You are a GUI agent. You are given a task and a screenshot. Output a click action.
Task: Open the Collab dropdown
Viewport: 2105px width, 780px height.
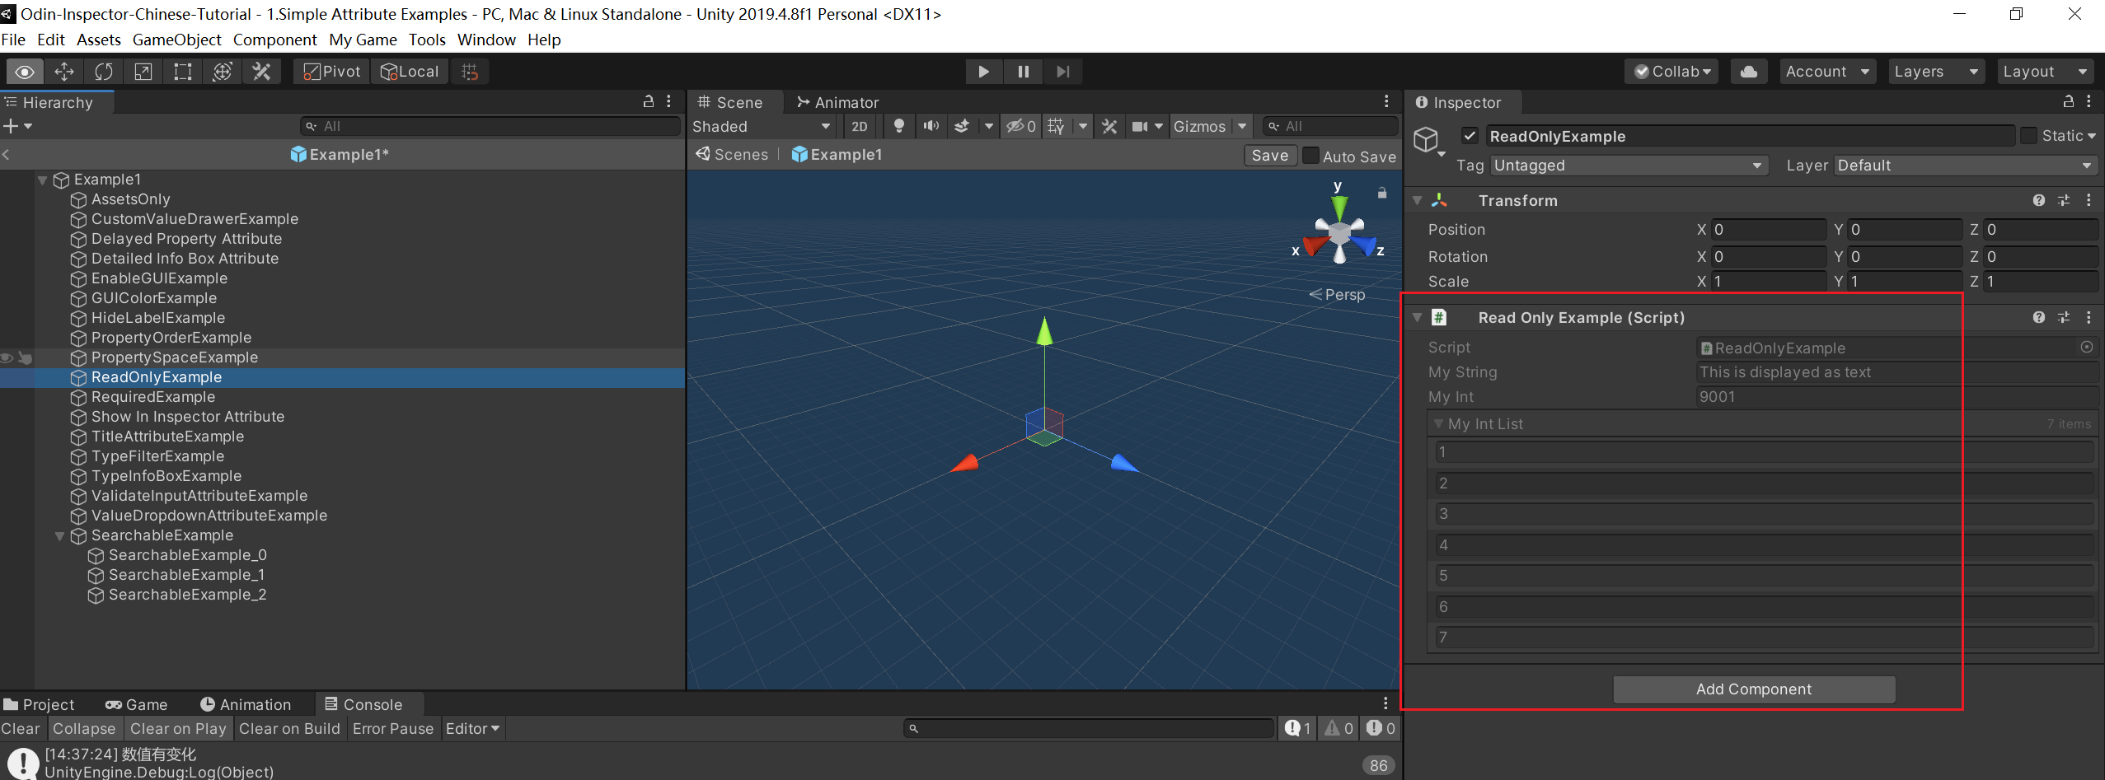pos(1671,72)
